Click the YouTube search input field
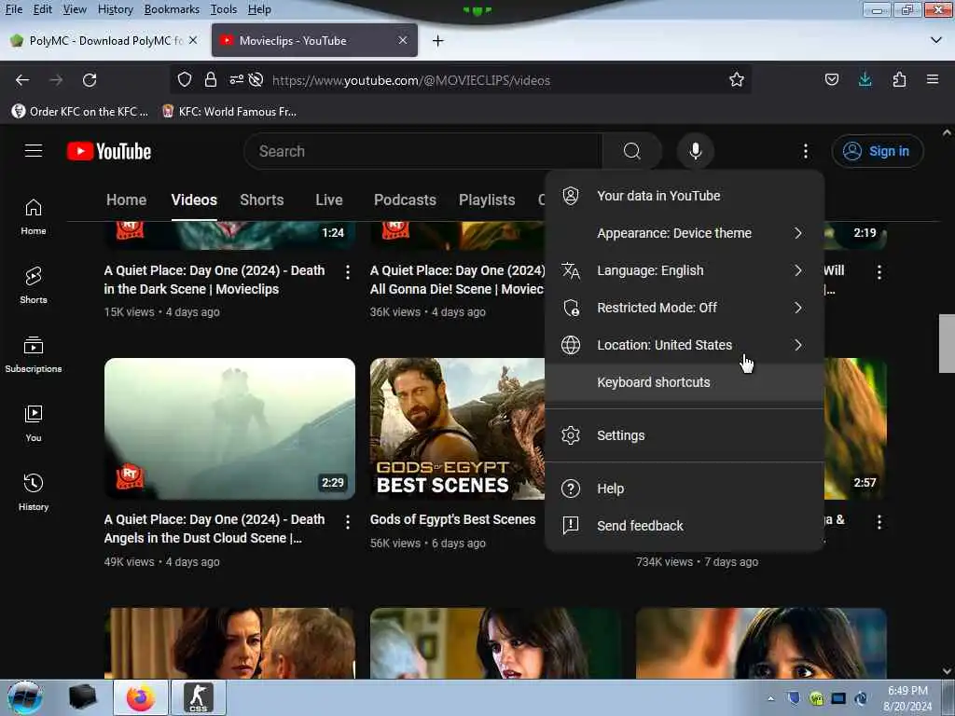The image size is (955, 716). click(423, 151)
